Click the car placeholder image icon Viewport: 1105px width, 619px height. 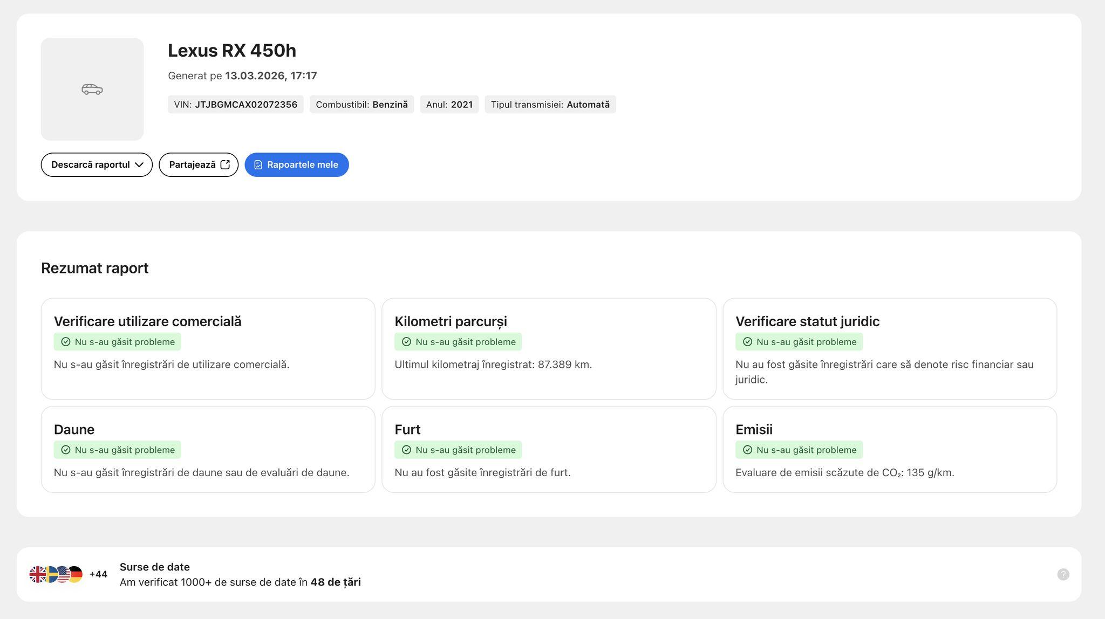(x=92, y=89)
